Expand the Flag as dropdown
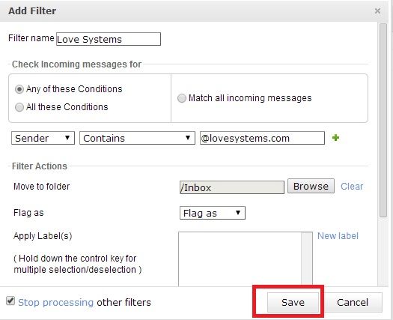393x320 pixels. [213, 213]
